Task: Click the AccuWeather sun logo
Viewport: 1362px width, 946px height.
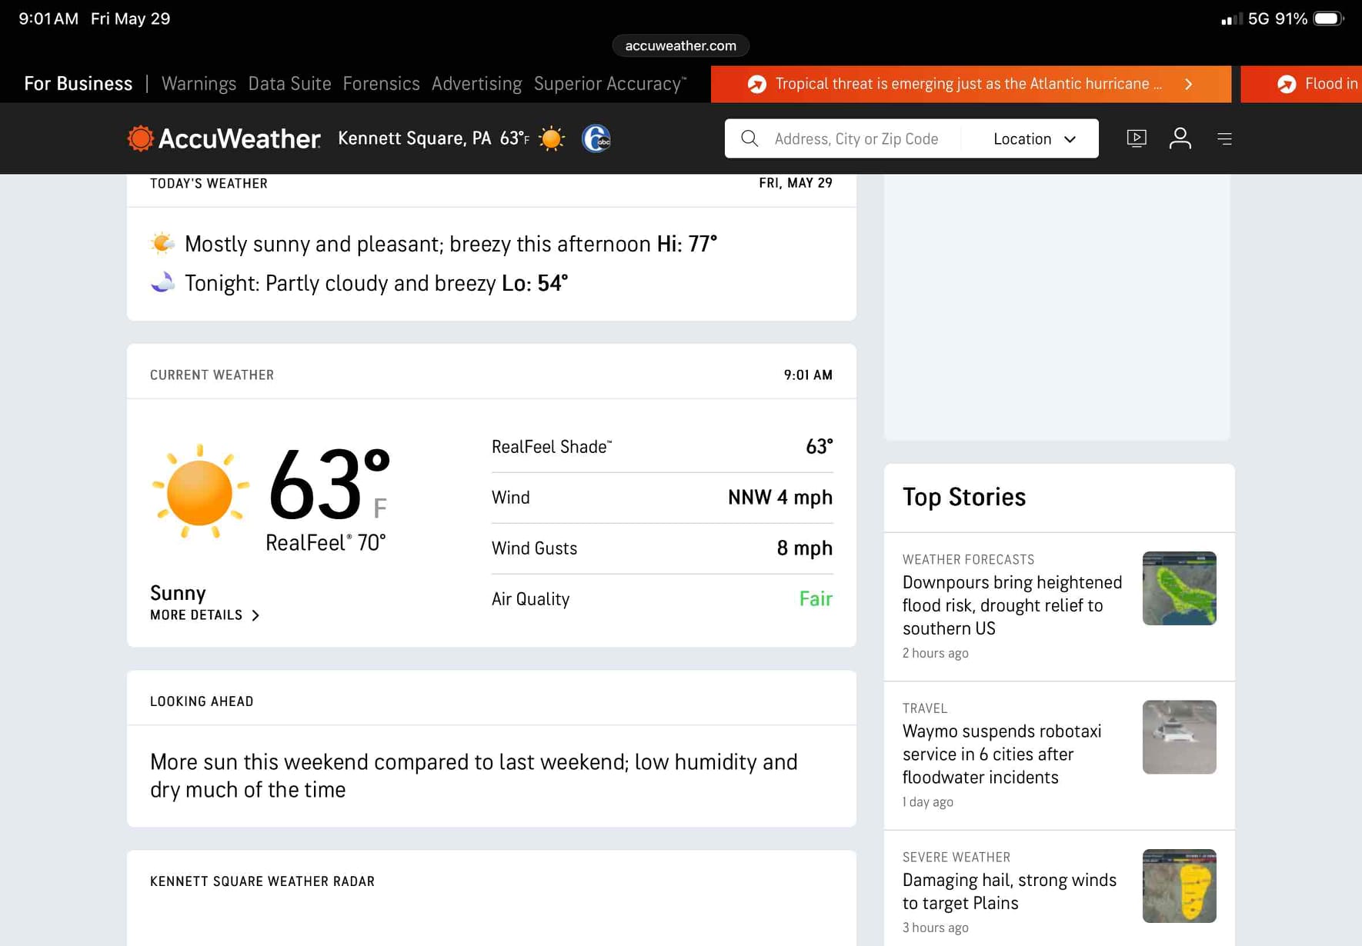Action: click(x=140, y=138)
